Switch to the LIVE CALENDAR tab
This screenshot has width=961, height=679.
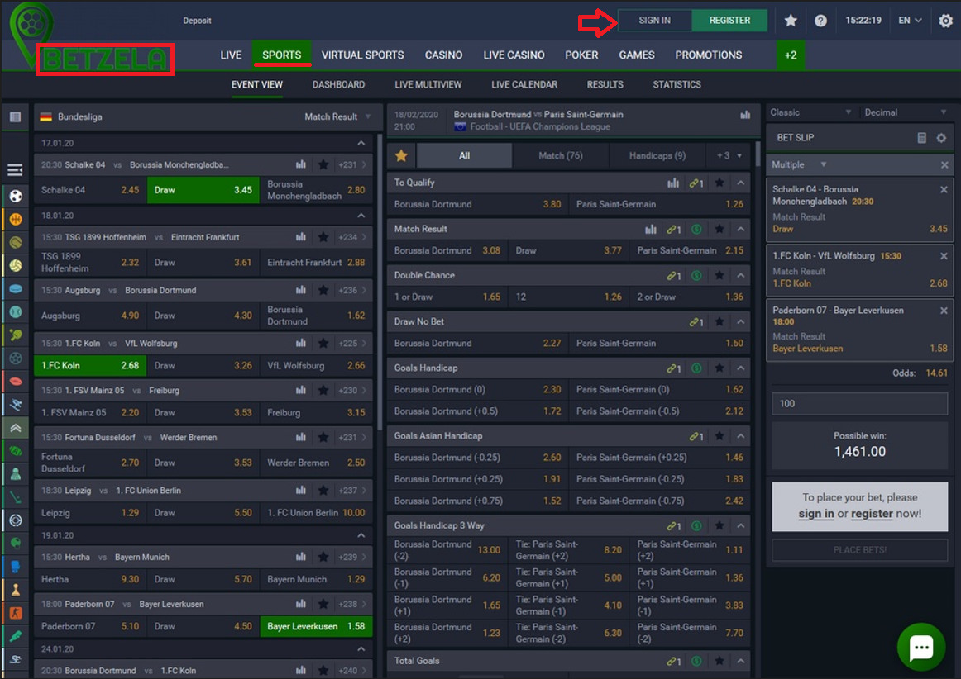point(524,84)
